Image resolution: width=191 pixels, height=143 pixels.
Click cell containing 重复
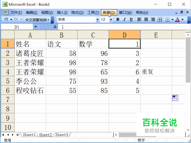[156, 72]
